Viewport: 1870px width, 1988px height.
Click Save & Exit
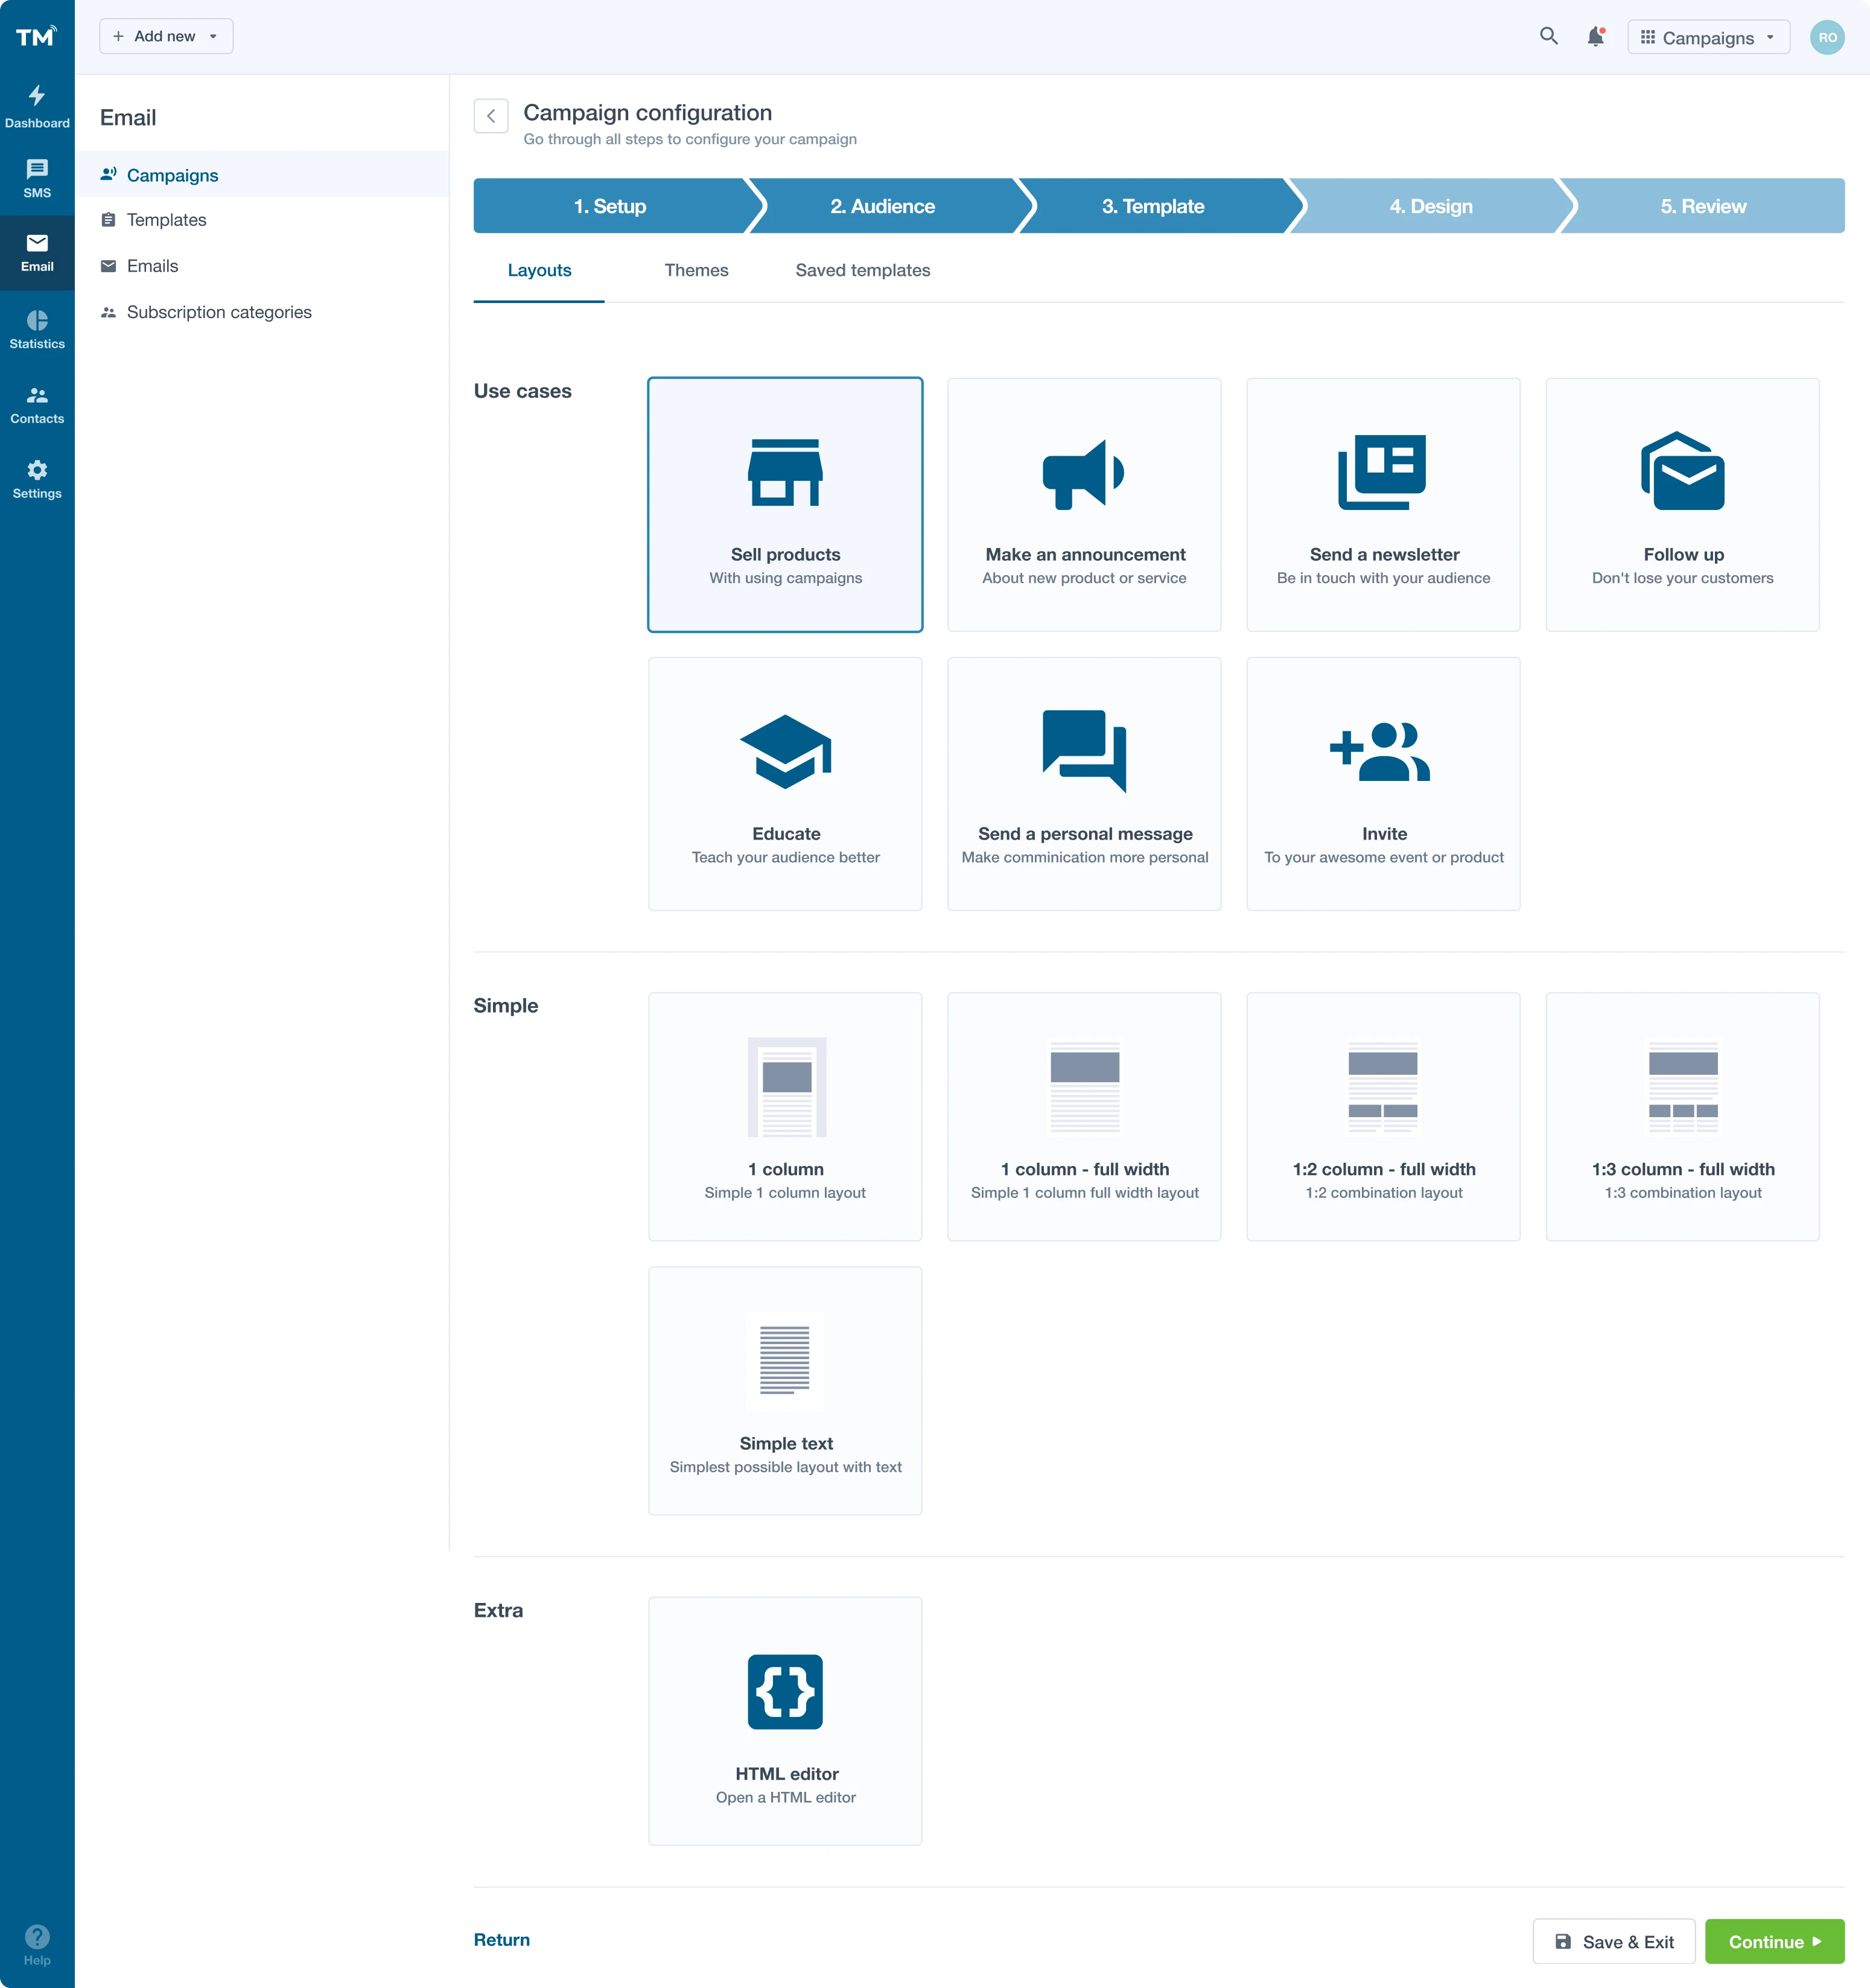coord(1613,1940)
